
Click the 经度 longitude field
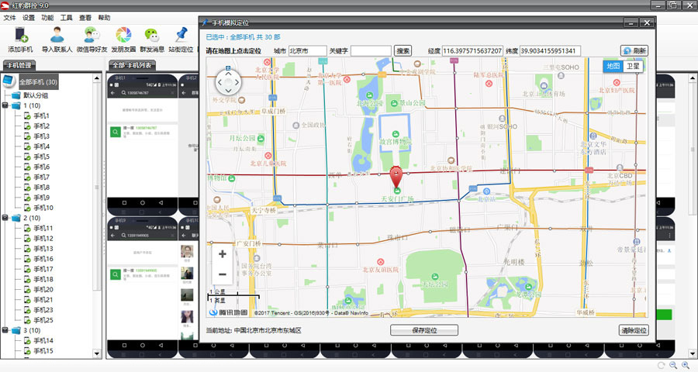click(472, 50)
